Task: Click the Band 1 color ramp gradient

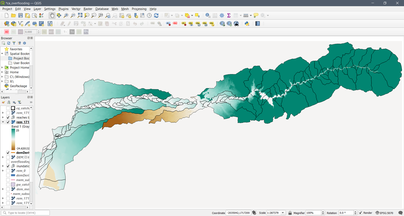Action: point(13,139)
